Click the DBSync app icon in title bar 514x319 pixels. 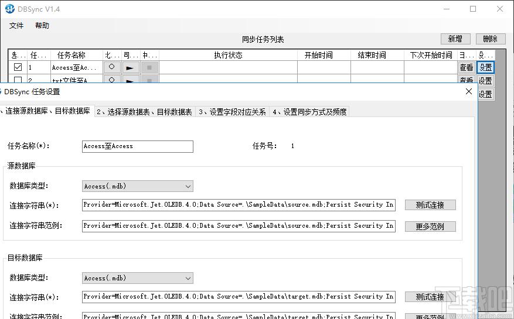point(10,9)
